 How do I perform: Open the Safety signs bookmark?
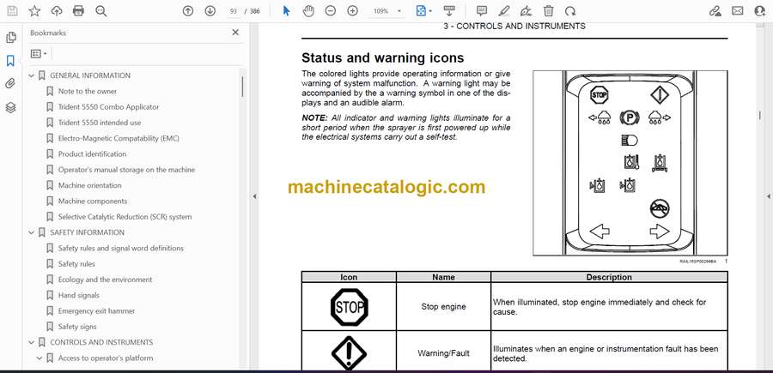pyautogui.click(x=77, y=327)
